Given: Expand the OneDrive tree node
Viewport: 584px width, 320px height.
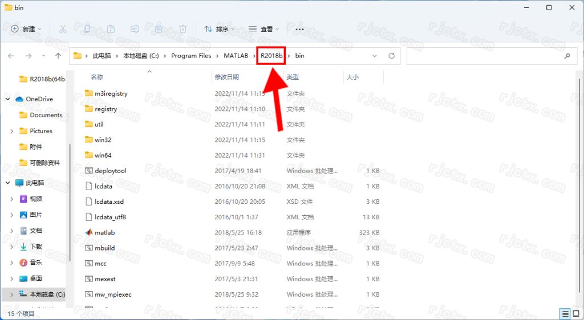Looking at the screenshot, I should pos(8,99).
